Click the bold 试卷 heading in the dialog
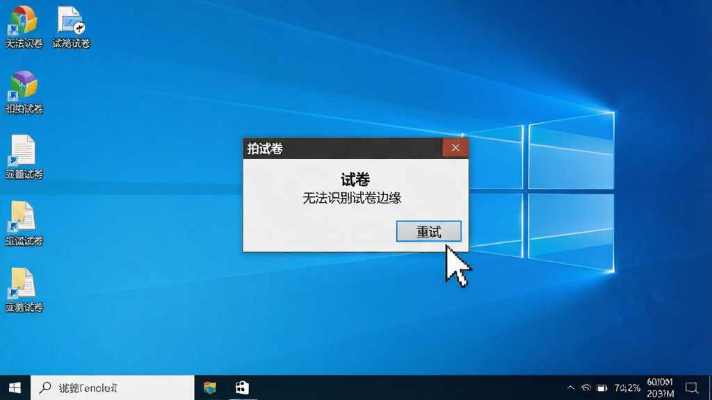 tap(355, 180)
